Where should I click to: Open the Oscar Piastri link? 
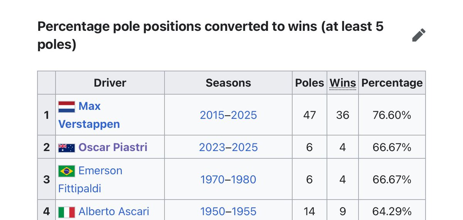(113, 147)
